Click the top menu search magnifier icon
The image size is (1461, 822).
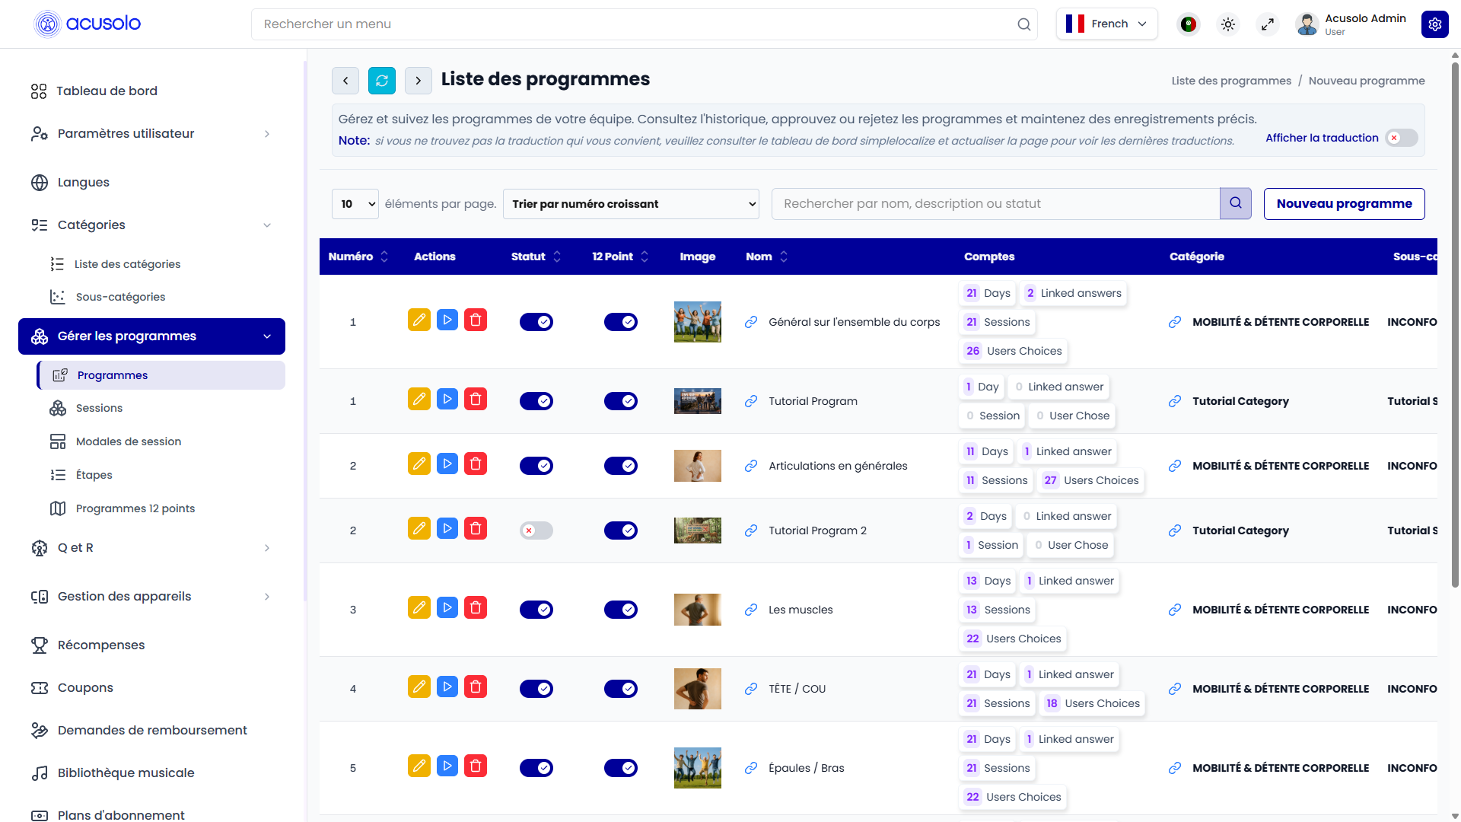[x=1024, y=24]
